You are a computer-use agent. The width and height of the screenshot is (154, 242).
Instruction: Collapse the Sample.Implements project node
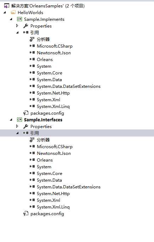[x=11, y=19]
